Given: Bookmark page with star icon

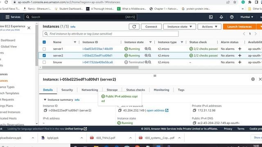Looking at the screenshot, I should click(x=235, y=2).
